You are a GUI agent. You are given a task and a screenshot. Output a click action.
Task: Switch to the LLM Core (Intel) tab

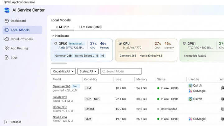coord(91,27)
